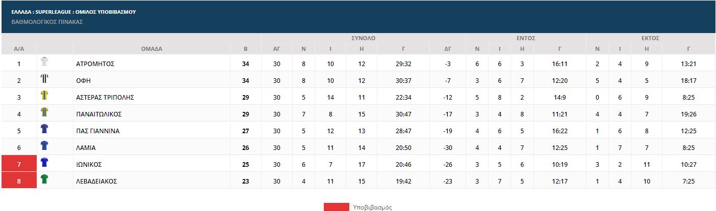Click ΛΕΒΑΔΕΙΑΚΟΣ green jersey icon
The image size is (716, 211).
pos(44,179)
